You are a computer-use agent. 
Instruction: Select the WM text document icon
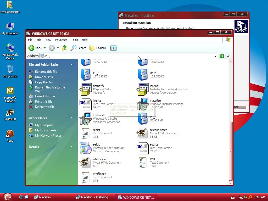tap(143, 163)
